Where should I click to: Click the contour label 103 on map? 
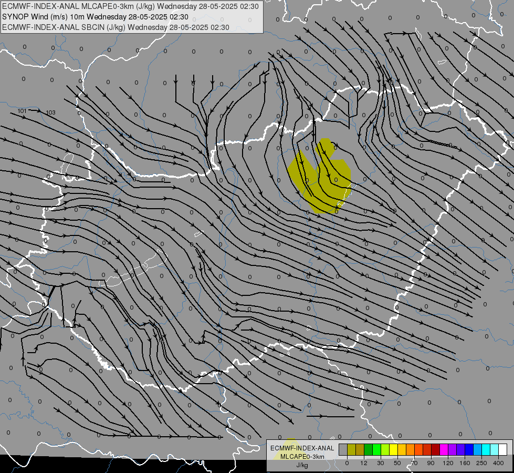click(x=50, y=112)
